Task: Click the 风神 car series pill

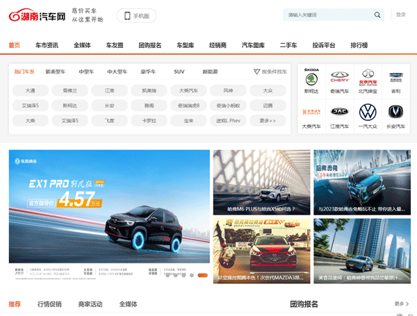Action: [x=228, y=90]
